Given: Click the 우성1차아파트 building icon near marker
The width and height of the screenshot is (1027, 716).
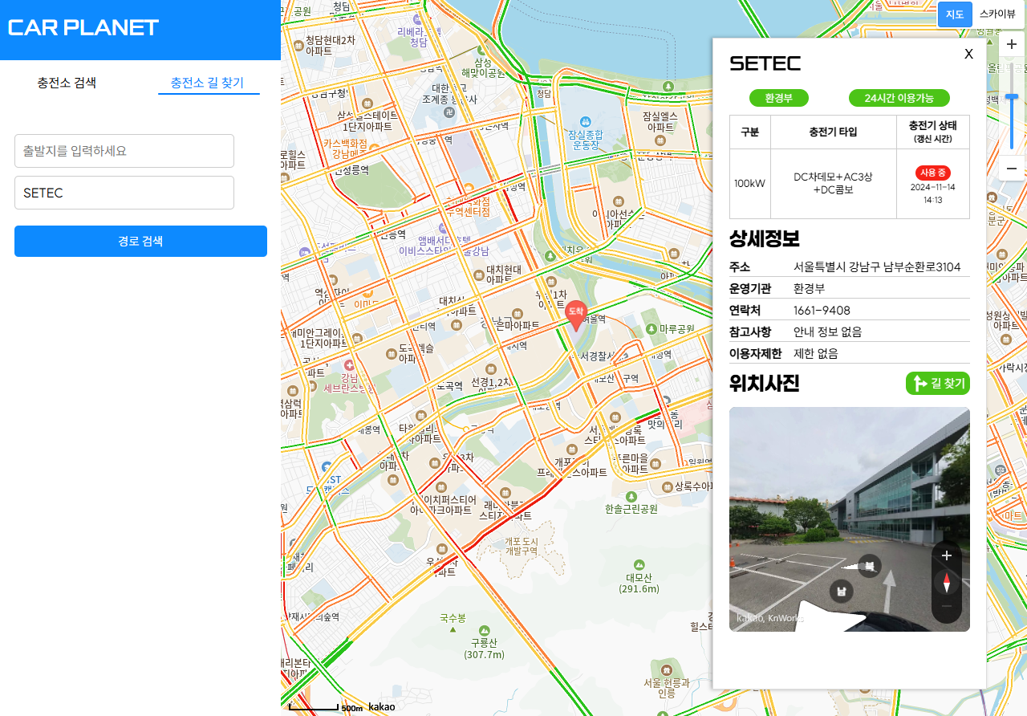Looking at the screenshot, I should click(550, 282).
